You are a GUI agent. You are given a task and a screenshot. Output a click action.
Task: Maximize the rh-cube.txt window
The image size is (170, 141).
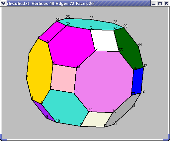[160, 3]
